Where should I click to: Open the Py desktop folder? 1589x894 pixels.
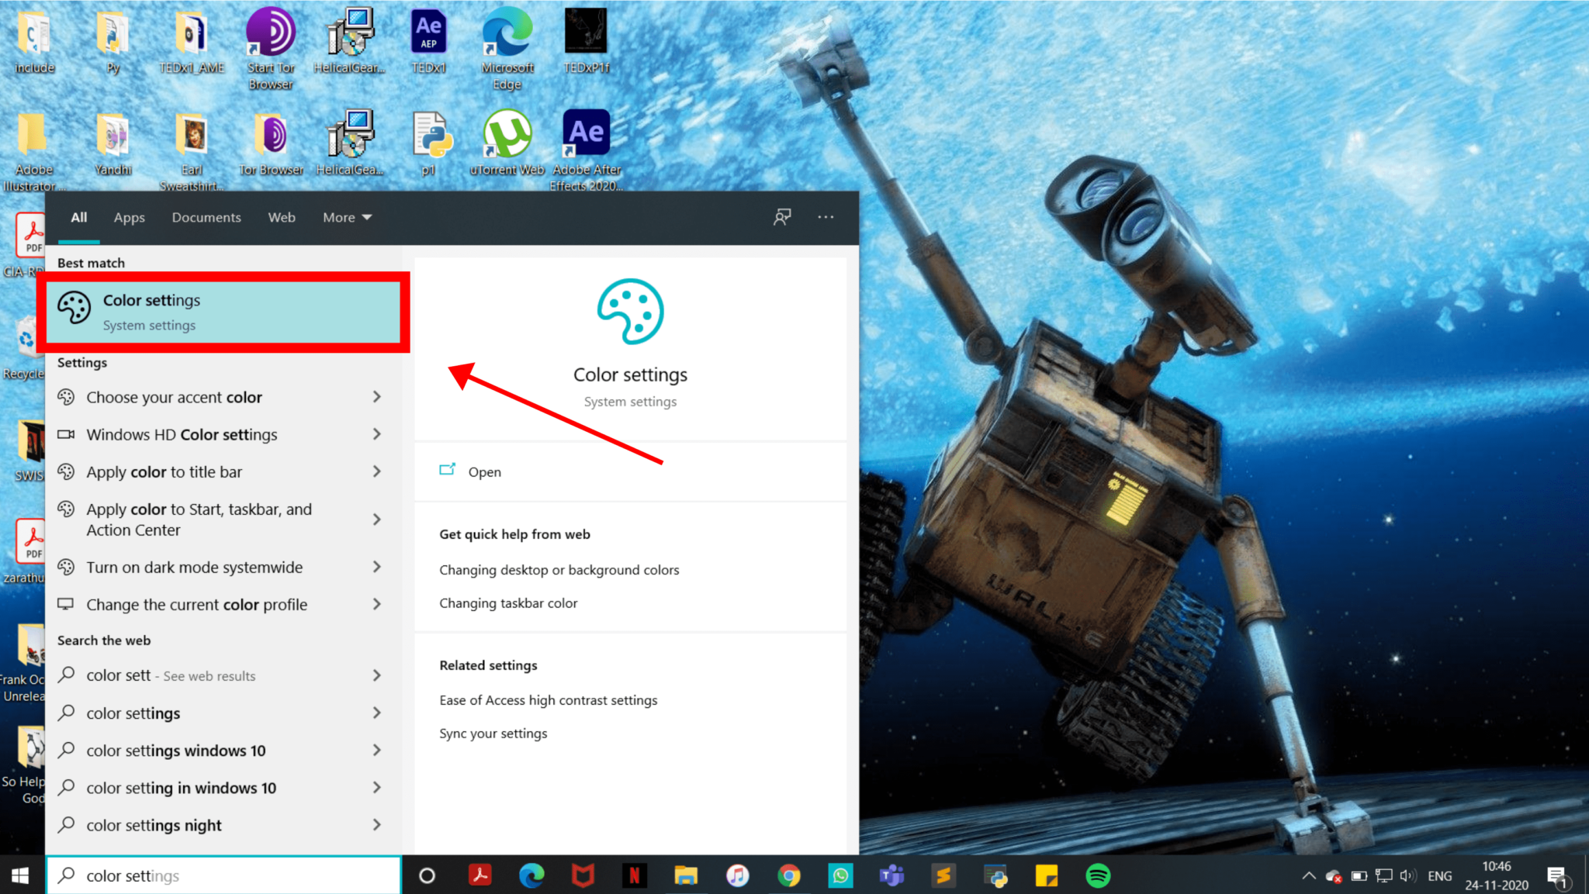[113, 42]
